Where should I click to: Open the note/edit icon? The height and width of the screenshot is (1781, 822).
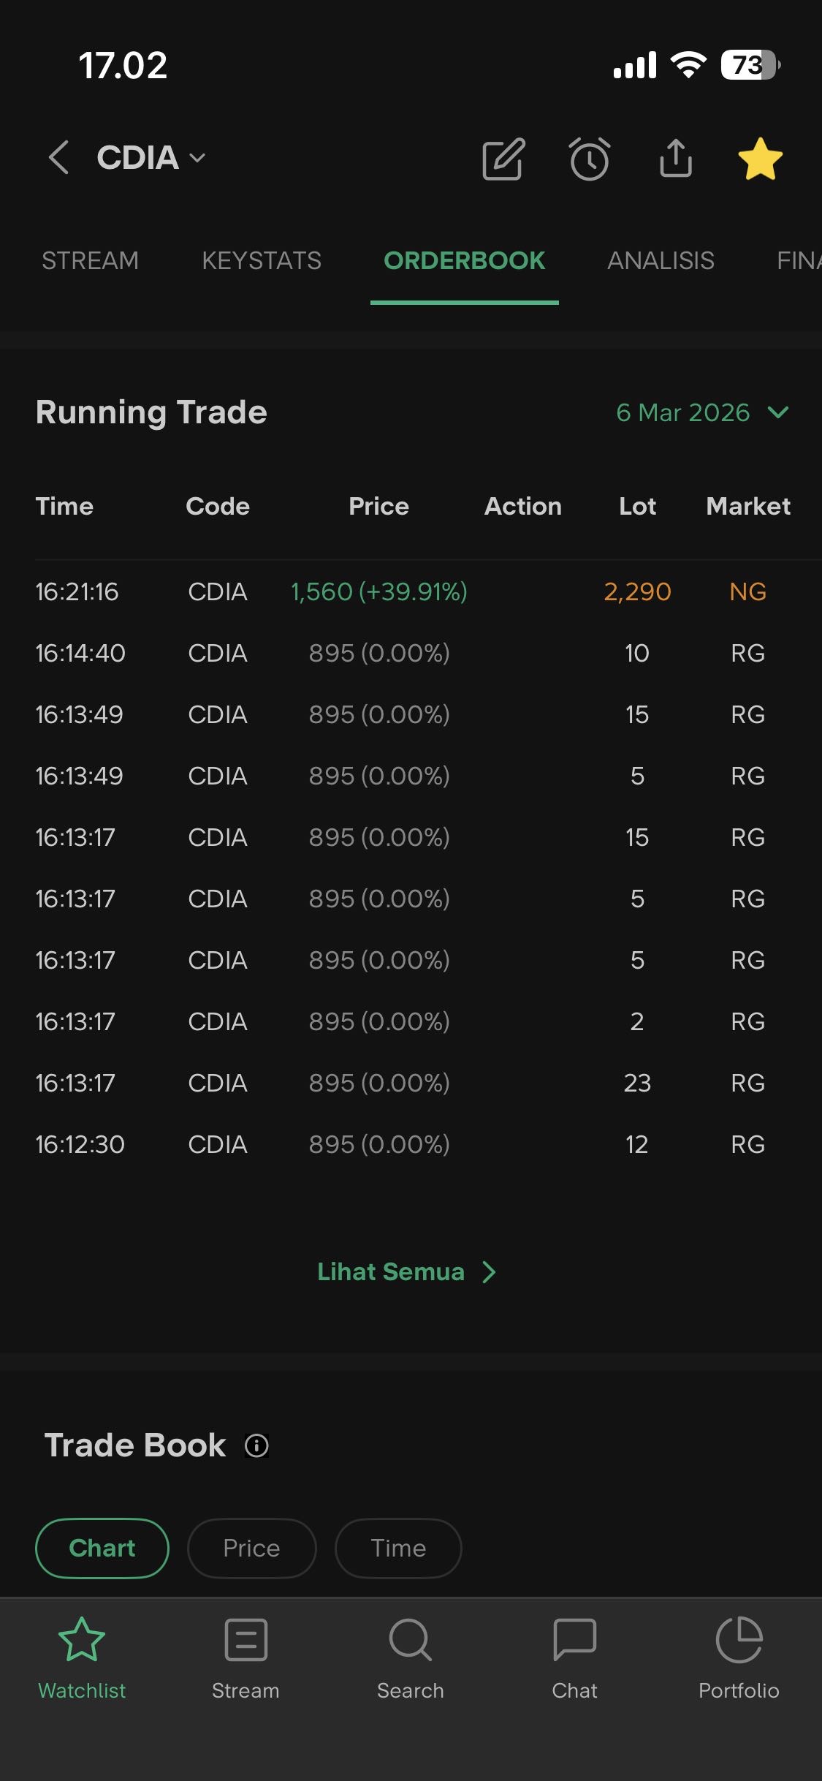(503, 159)
